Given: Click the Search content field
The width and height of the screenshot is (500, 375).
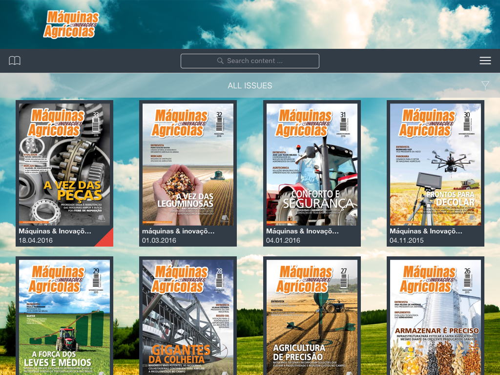Looking at the screenshot, I should 250,61.
